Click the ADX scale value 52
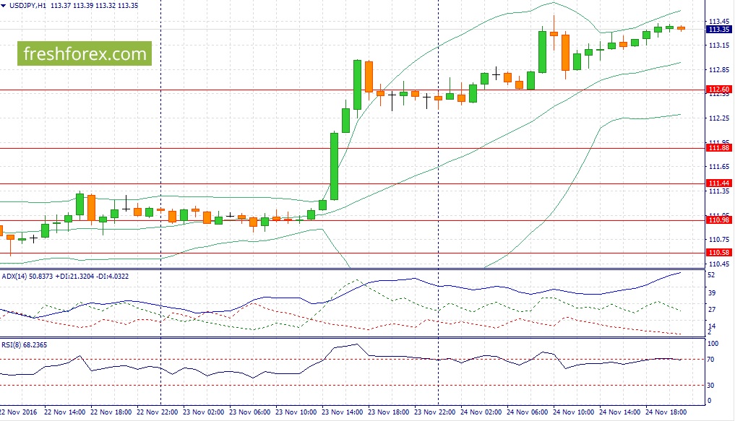The width and height of the screenshot is (735, 421). [x=711, y=275]
